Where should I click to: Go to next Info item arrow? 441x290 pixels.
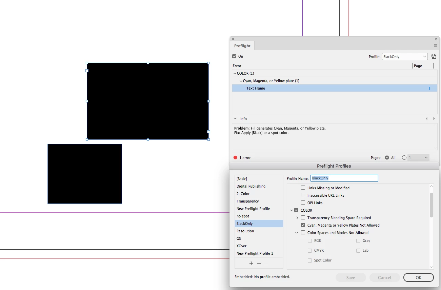coord(434,119)
